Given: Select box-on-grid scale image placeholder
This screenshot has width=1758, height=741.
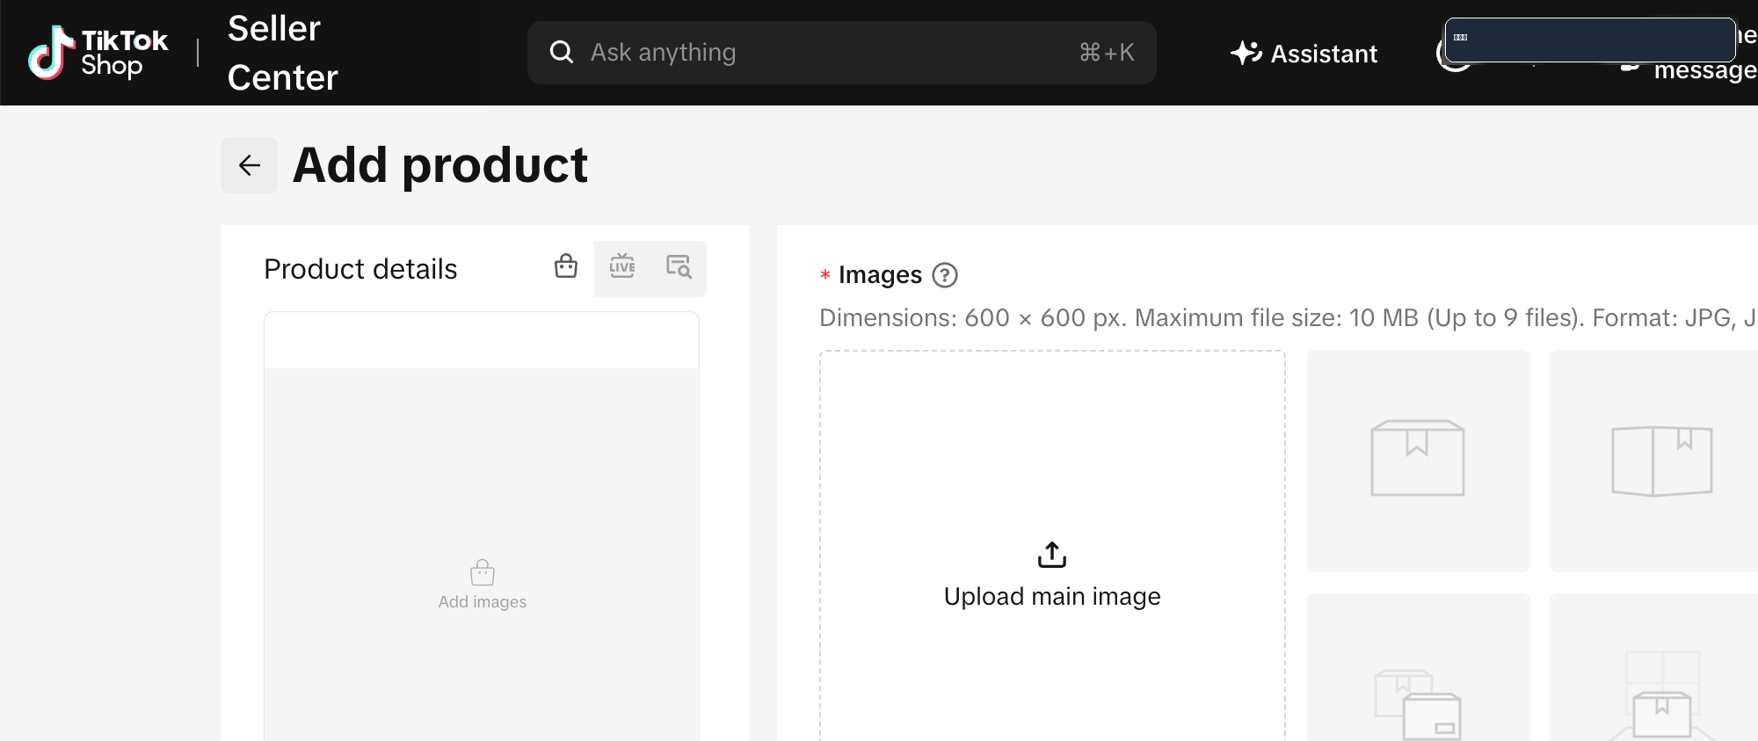Looking at the screenshot, I should point(1654,668).
